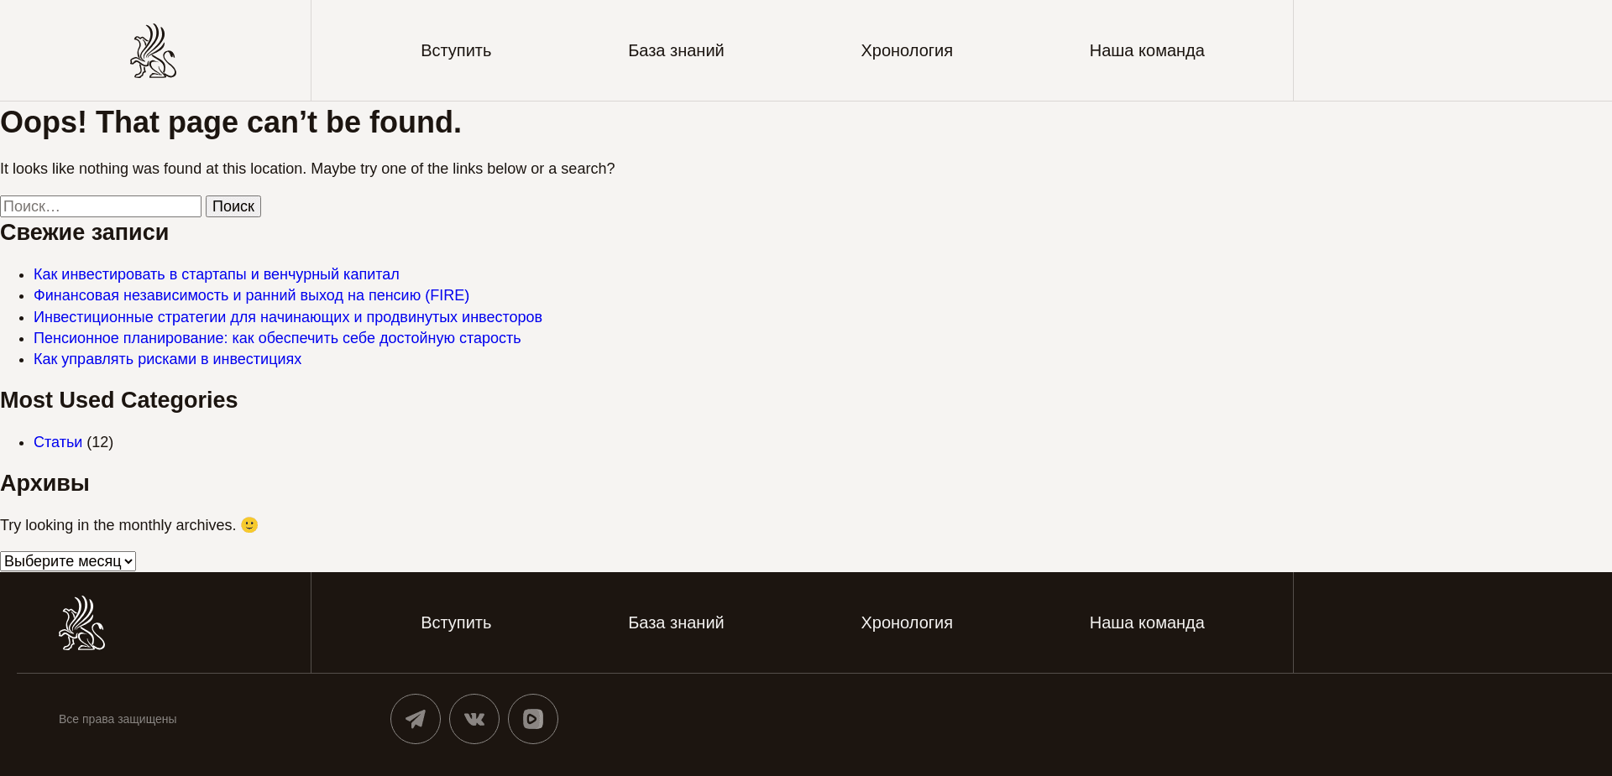The width and height of the screenshot is (1612, 776).
Task: Click the griffin logo in the header
Action: coord(153,50)
